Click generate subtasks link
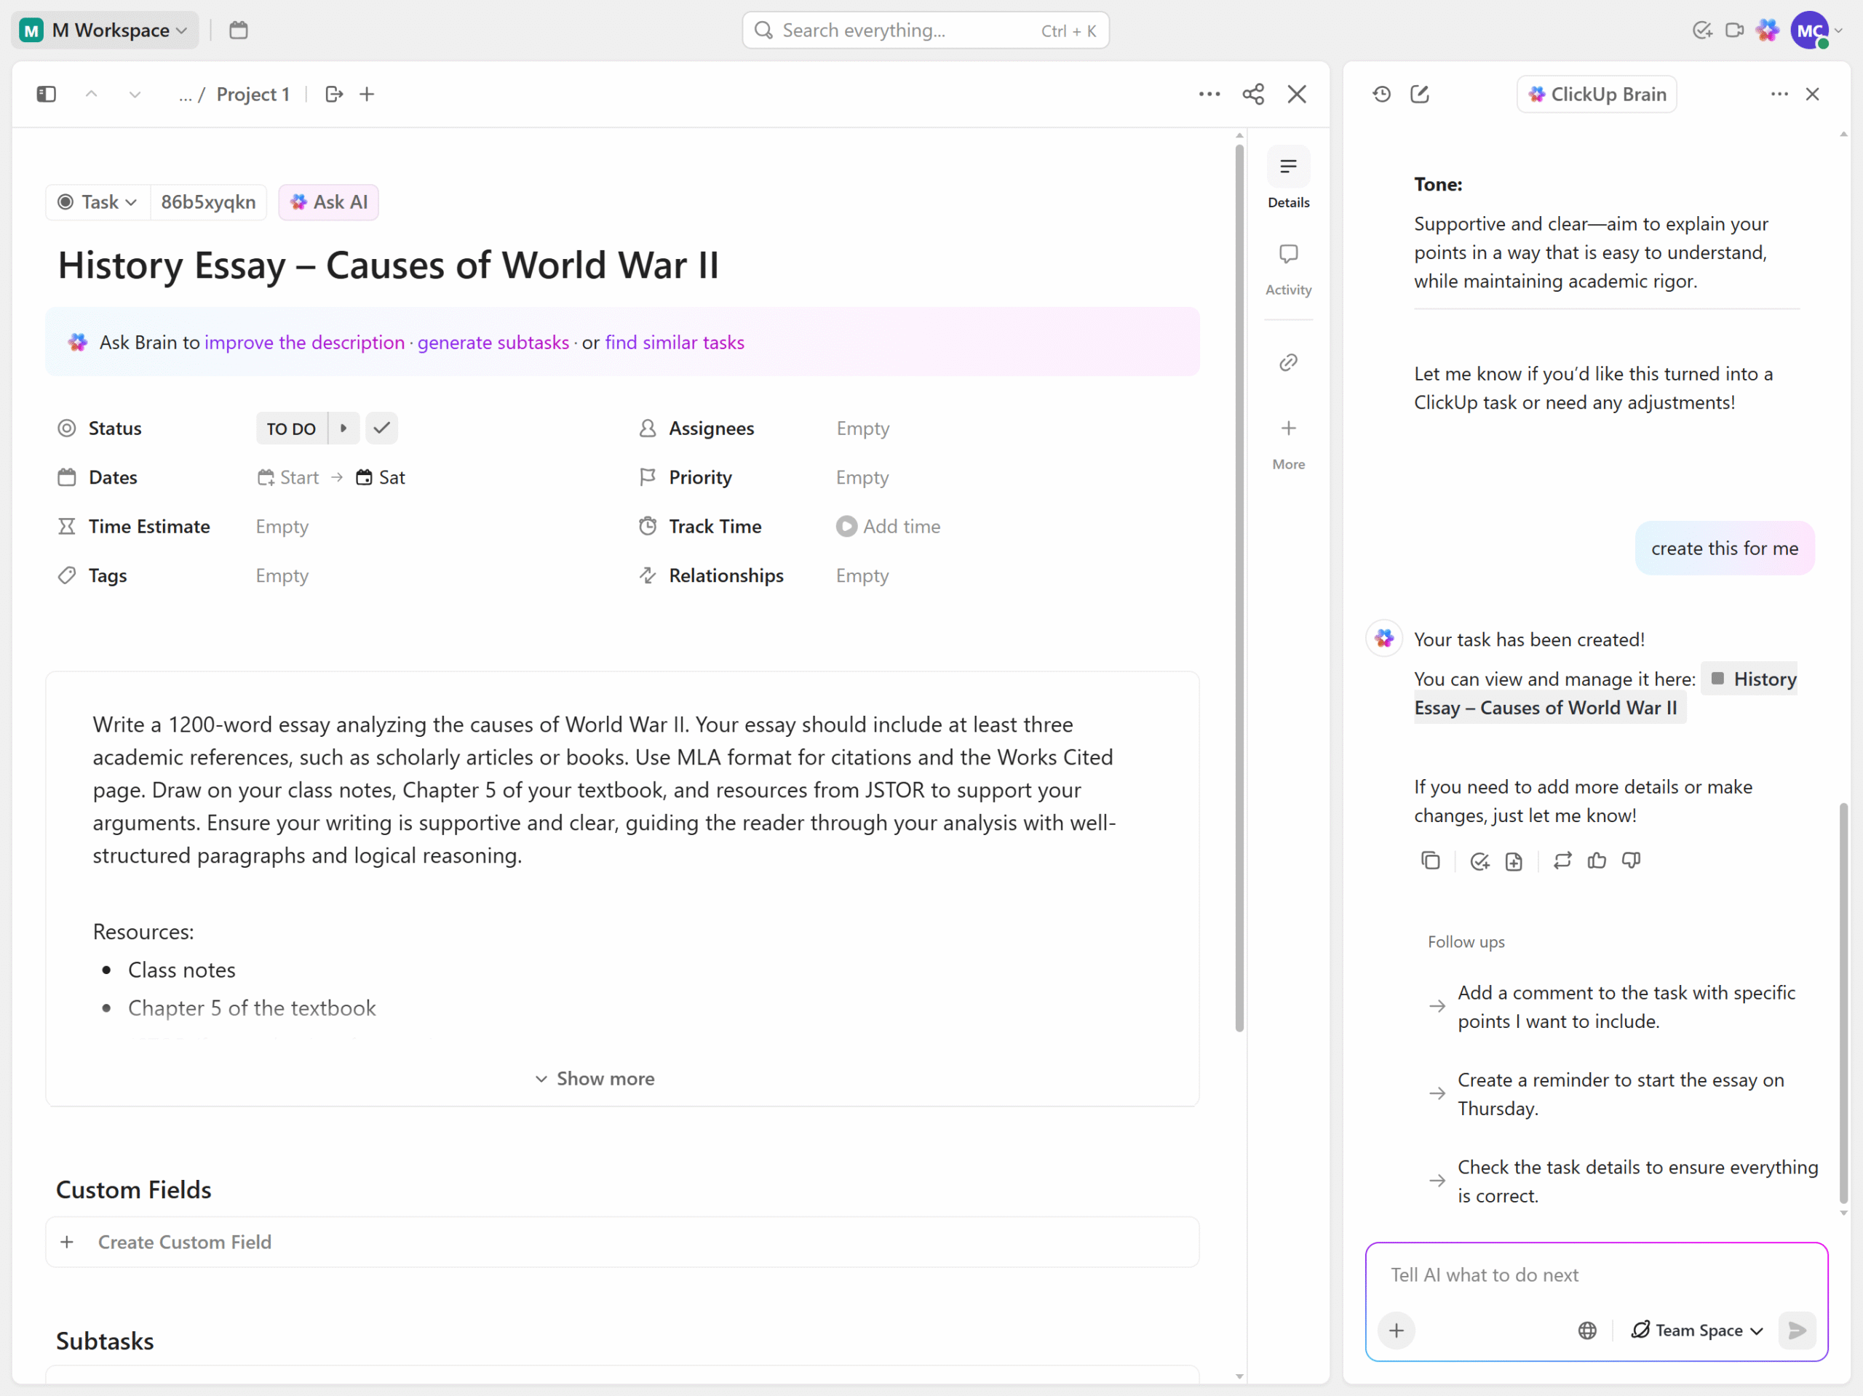1863x1396 pixels. coord(493,343)
